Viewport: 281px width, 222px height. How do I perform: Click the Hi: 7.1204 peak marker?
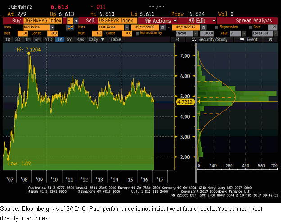coord(29,54)
